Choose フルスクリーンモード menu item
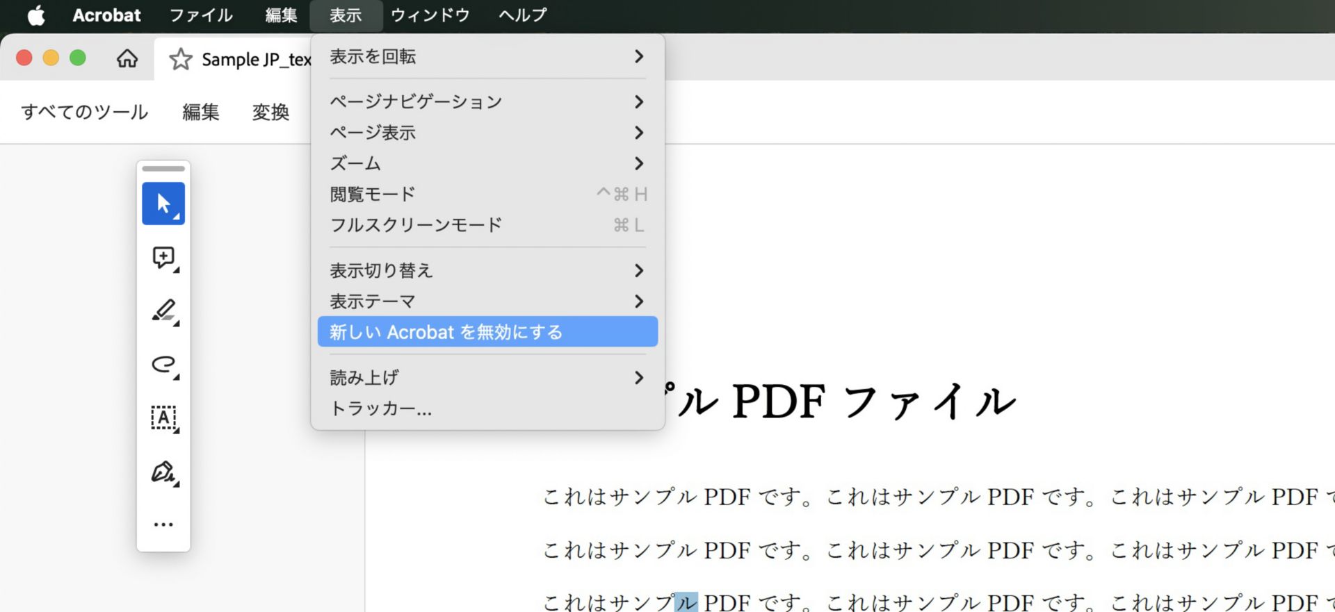Viewport: 1335px width, 612px height. tap(487, 225)
